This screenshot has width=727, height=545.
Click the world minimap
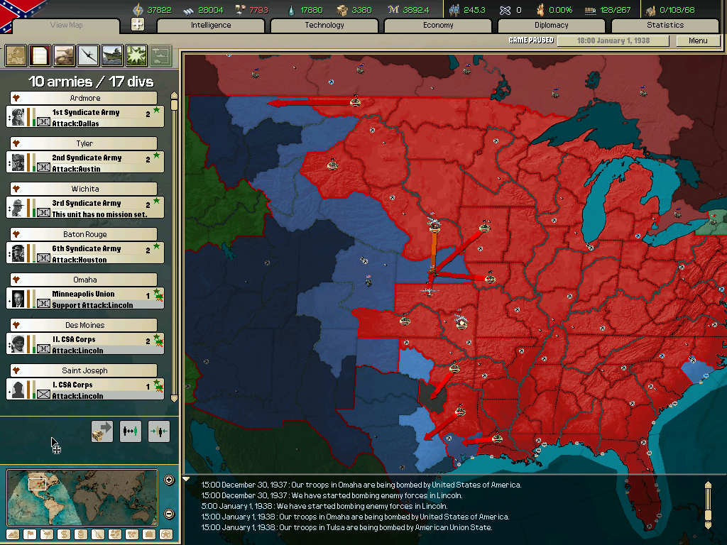(x=82, y=497)
